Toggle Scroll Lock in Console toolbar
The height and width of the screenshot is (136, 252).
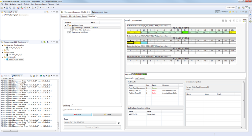coord(34,76)
